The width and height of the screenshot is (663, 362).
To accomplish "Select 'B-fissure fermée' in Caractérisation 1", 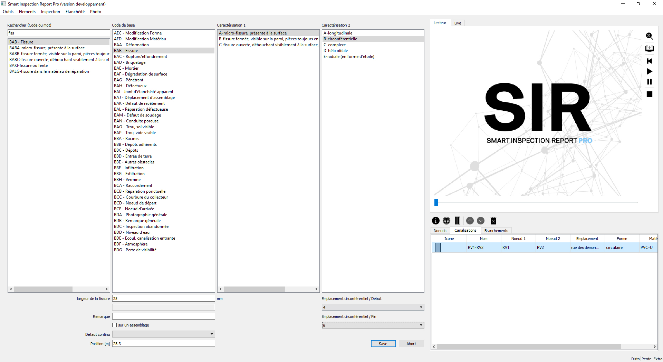I will point(268,39).
